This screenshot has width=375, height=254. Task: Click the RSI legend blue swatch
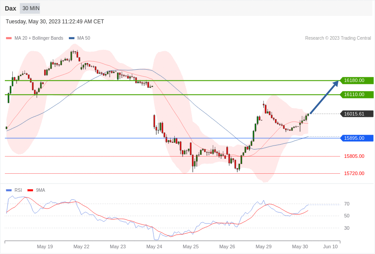pyautogui.click(x=9, y=190)
